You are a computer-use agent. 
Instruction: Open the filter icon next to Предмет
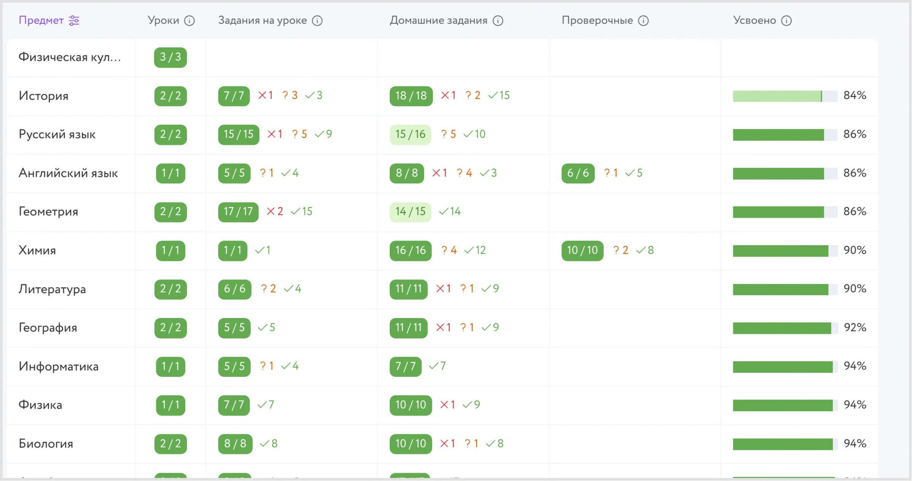point(74,20)
